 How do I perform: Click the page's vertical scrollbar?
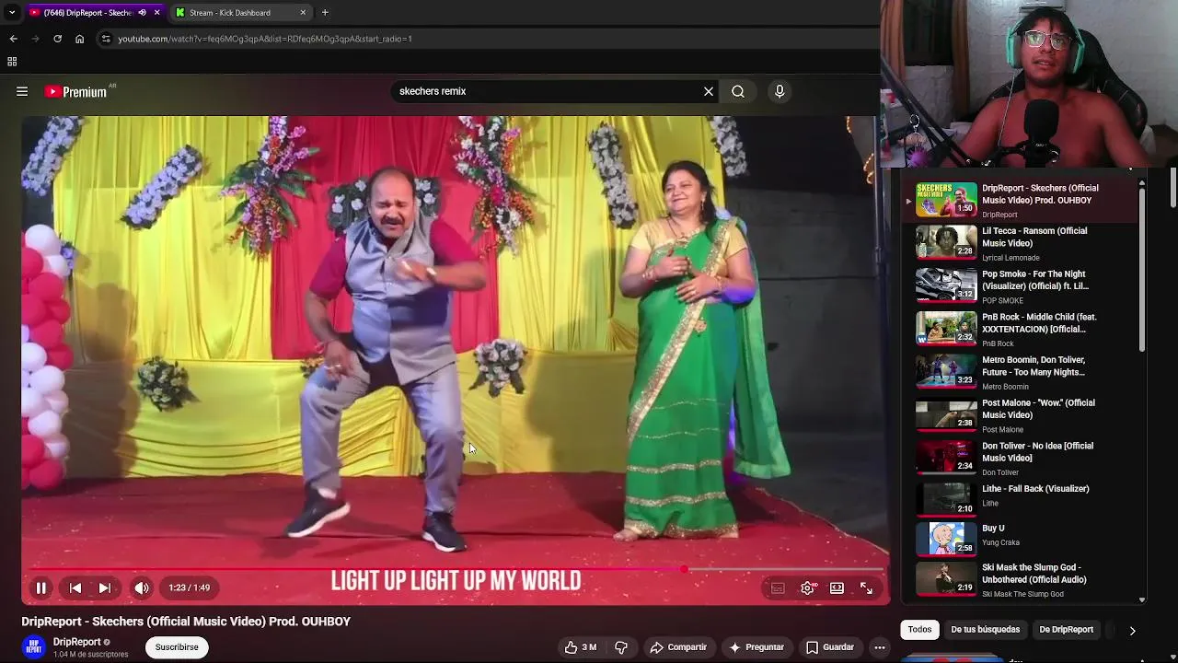click(x=1173, y=187)
